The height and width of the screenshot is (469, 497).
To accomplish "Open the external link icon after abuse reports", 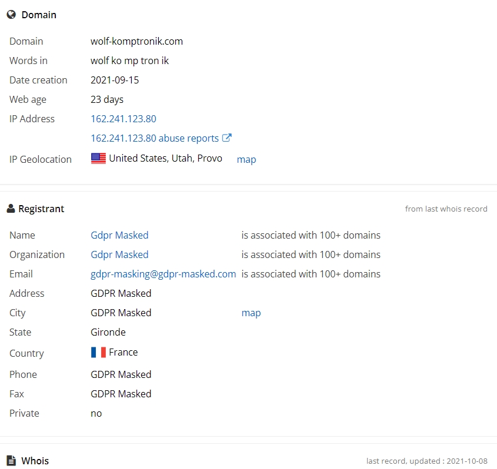I will (226, 138).
